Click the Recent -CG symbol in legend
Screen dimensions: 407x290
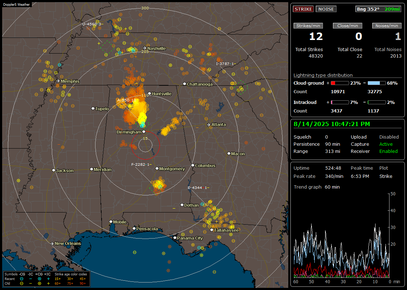click(x=21, y=279)
